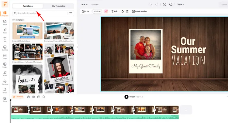Screen dimensions: 228x123
Task: Select the 'My Great Family' caption
Action: [x=146, y=67]
